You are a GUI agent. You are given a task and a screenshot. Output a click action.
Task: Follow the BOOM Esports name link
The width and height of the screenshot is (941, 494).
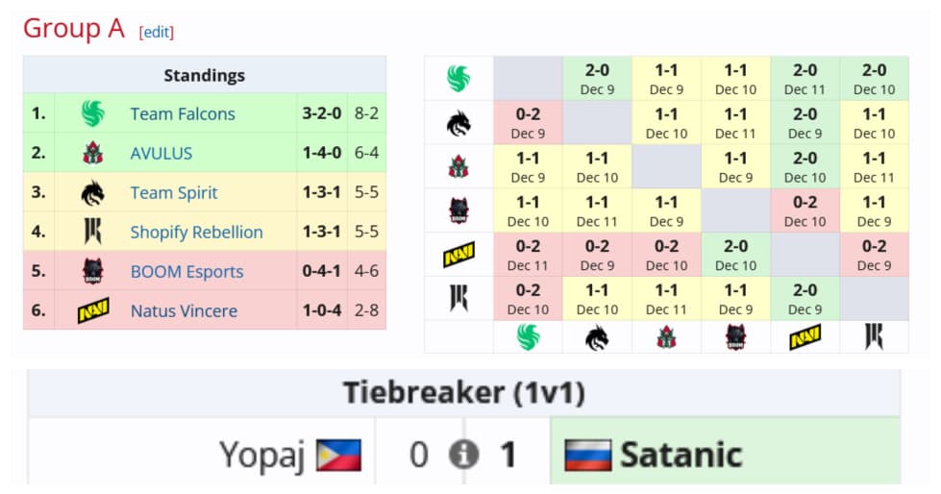[186, 272]
